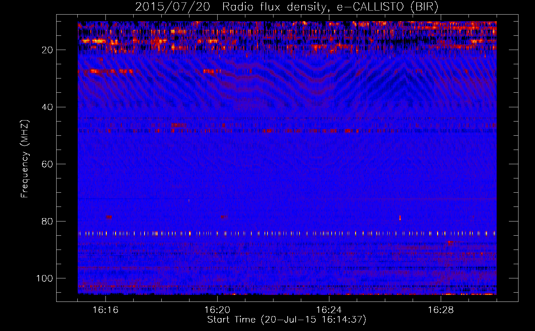Click the 'Frequency (MHZ)' axis label

pyautogui.click(x=25, y=159)
